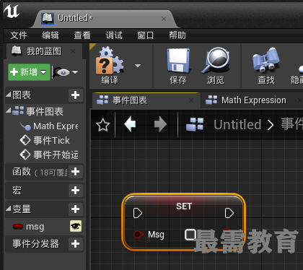Save the blueprint with floppy icon
303x270 pixels.
pyautogui.click(x=178, y=60)
